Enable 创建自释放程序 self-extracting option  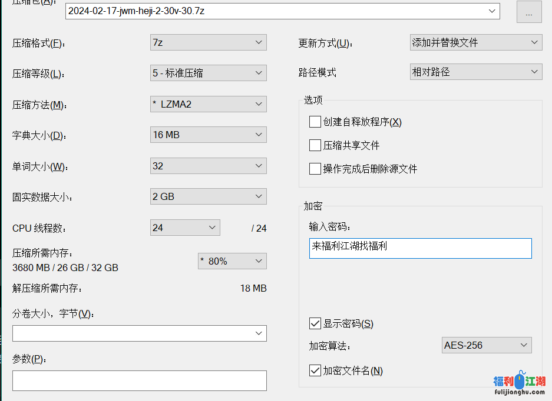click(x=315, y=122)
